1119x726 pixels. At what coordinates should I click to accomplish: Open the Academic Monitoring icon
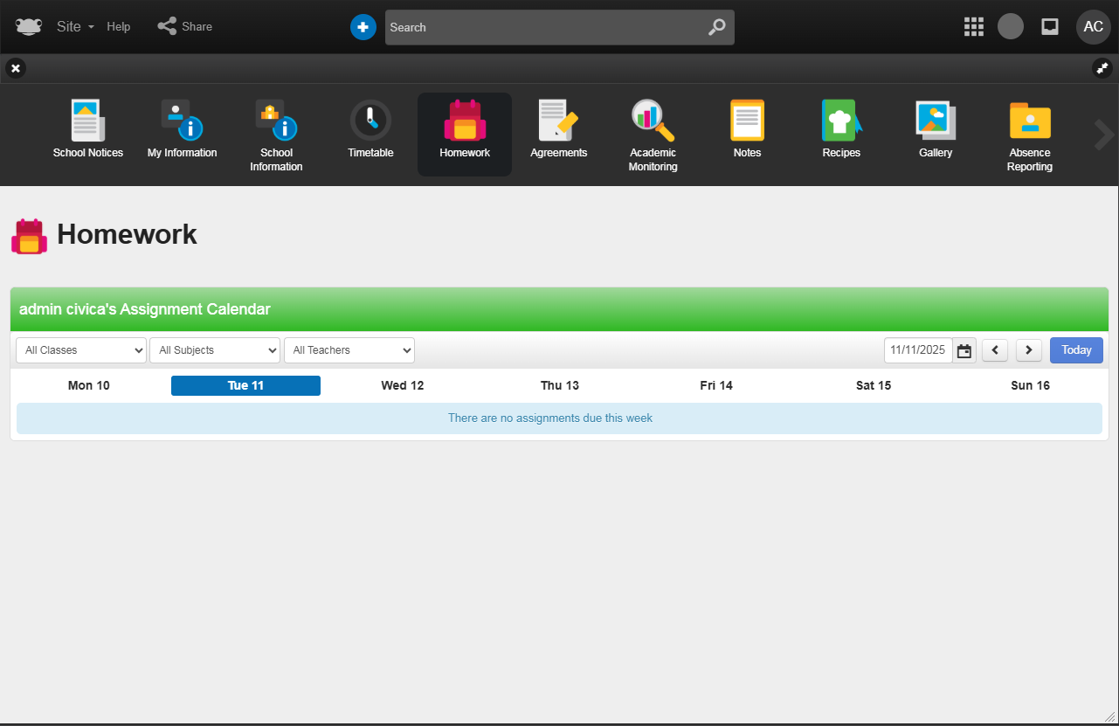point(653,121)
